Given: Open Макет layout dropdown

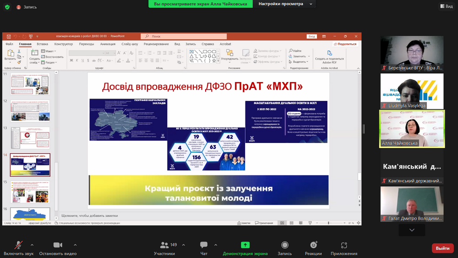Looking at the screenshot, I should (x=49, y=51).
